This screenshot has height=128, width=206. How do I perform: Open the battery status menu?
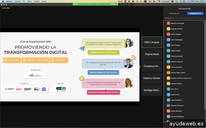154,1
